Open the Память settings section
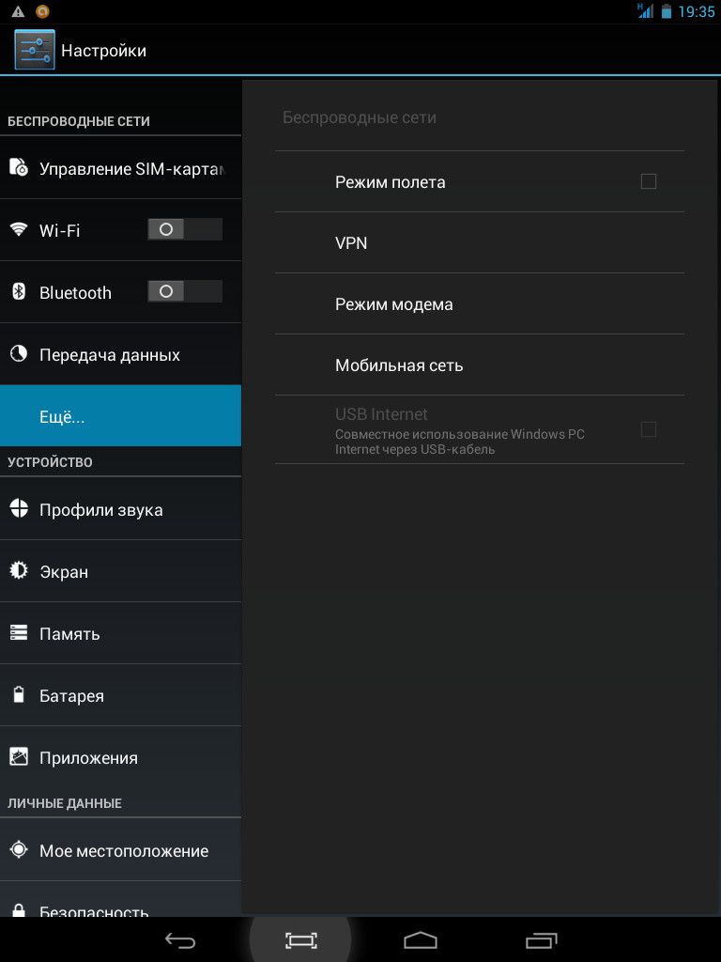 point(120,633)
